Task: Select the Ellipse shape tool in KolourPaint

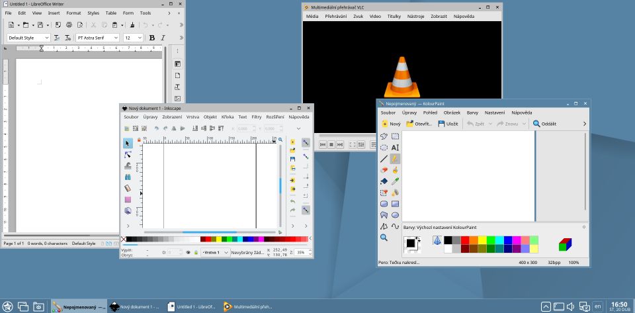Action: (x=395, y=215)
